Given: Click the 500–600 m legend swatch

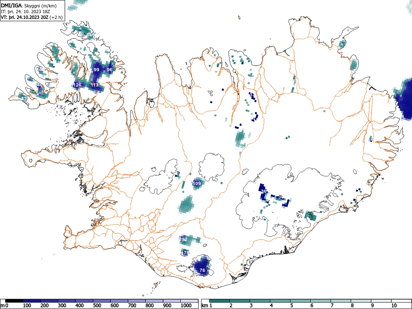Looking at the screenshot, I should click(x=102, y=301).
